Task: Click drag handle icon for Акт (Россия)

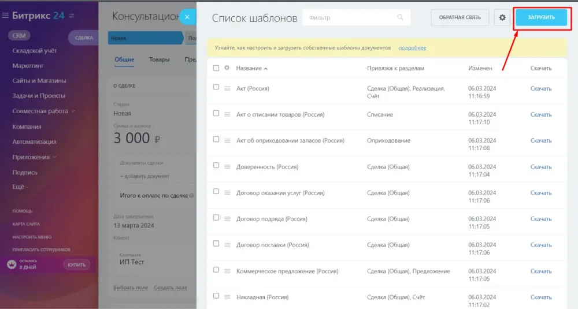Action: (227, 88)
